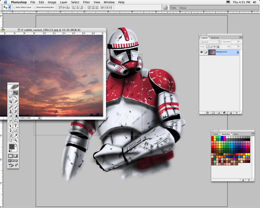Open the document status bar arrow menu
This screenshot has width=260, height=208.
coord(39,118)
